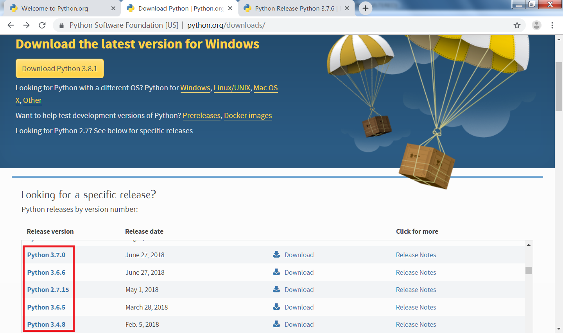Open a new browser tab
The image size is (563, 333).
pyautogui.click(x=365, y=8)
